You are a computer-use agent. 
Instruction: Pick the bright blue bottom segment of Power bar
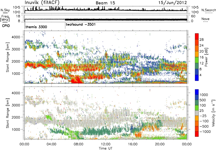(197, 78)
